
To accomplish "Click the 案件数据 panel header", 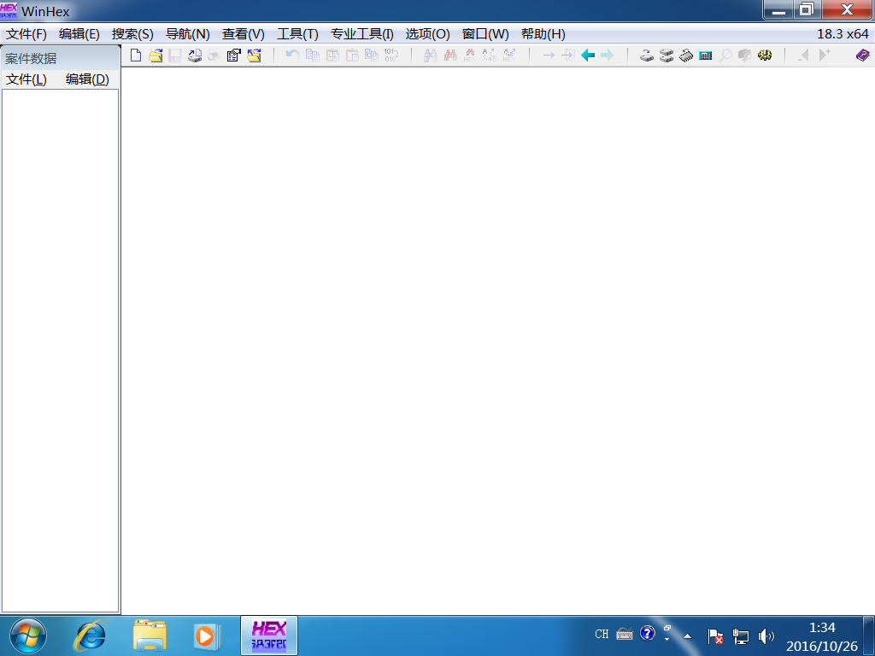I will (61, 58).
